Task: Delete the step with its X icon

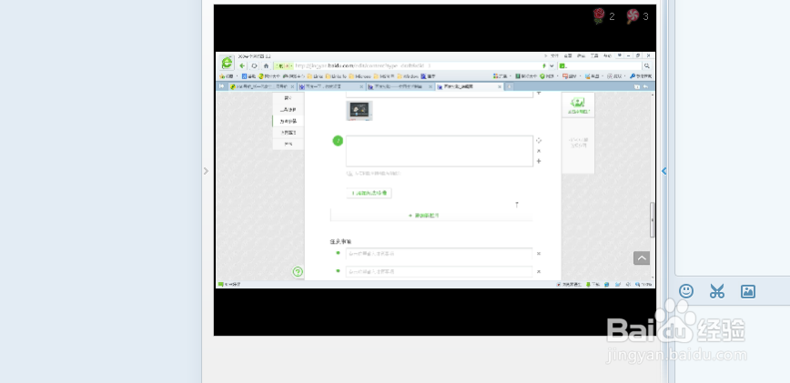Action: [539, 151]
